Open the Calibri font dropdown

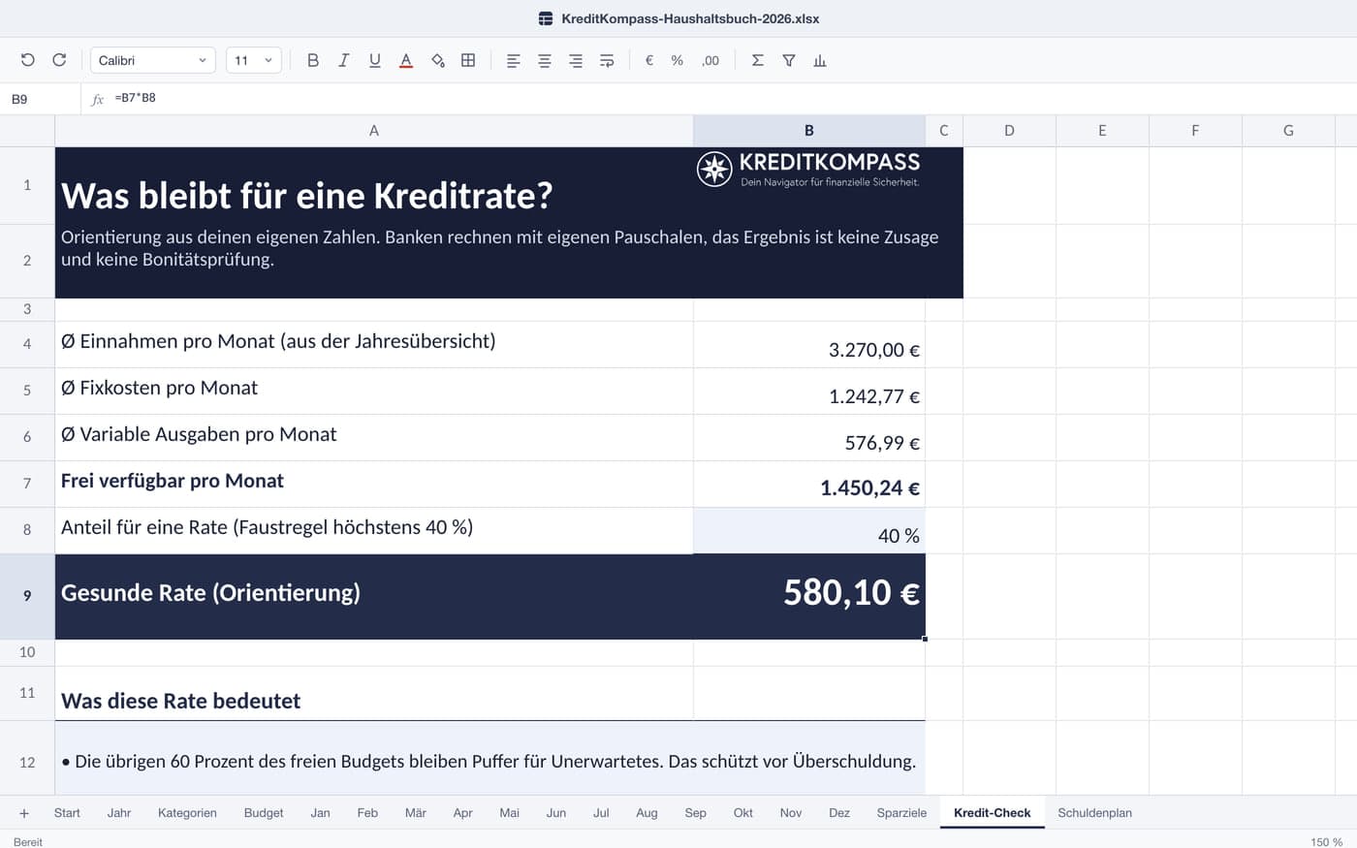pyautogui.click(x=153, y=60)
